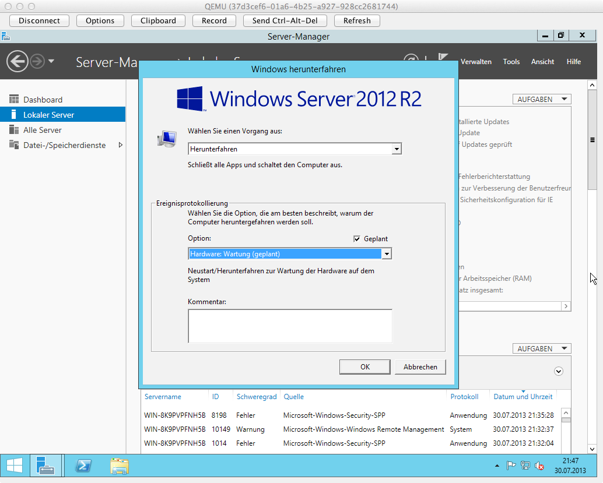Click Send Ctrl-Alt-Del button

click(x=285, y=20)
